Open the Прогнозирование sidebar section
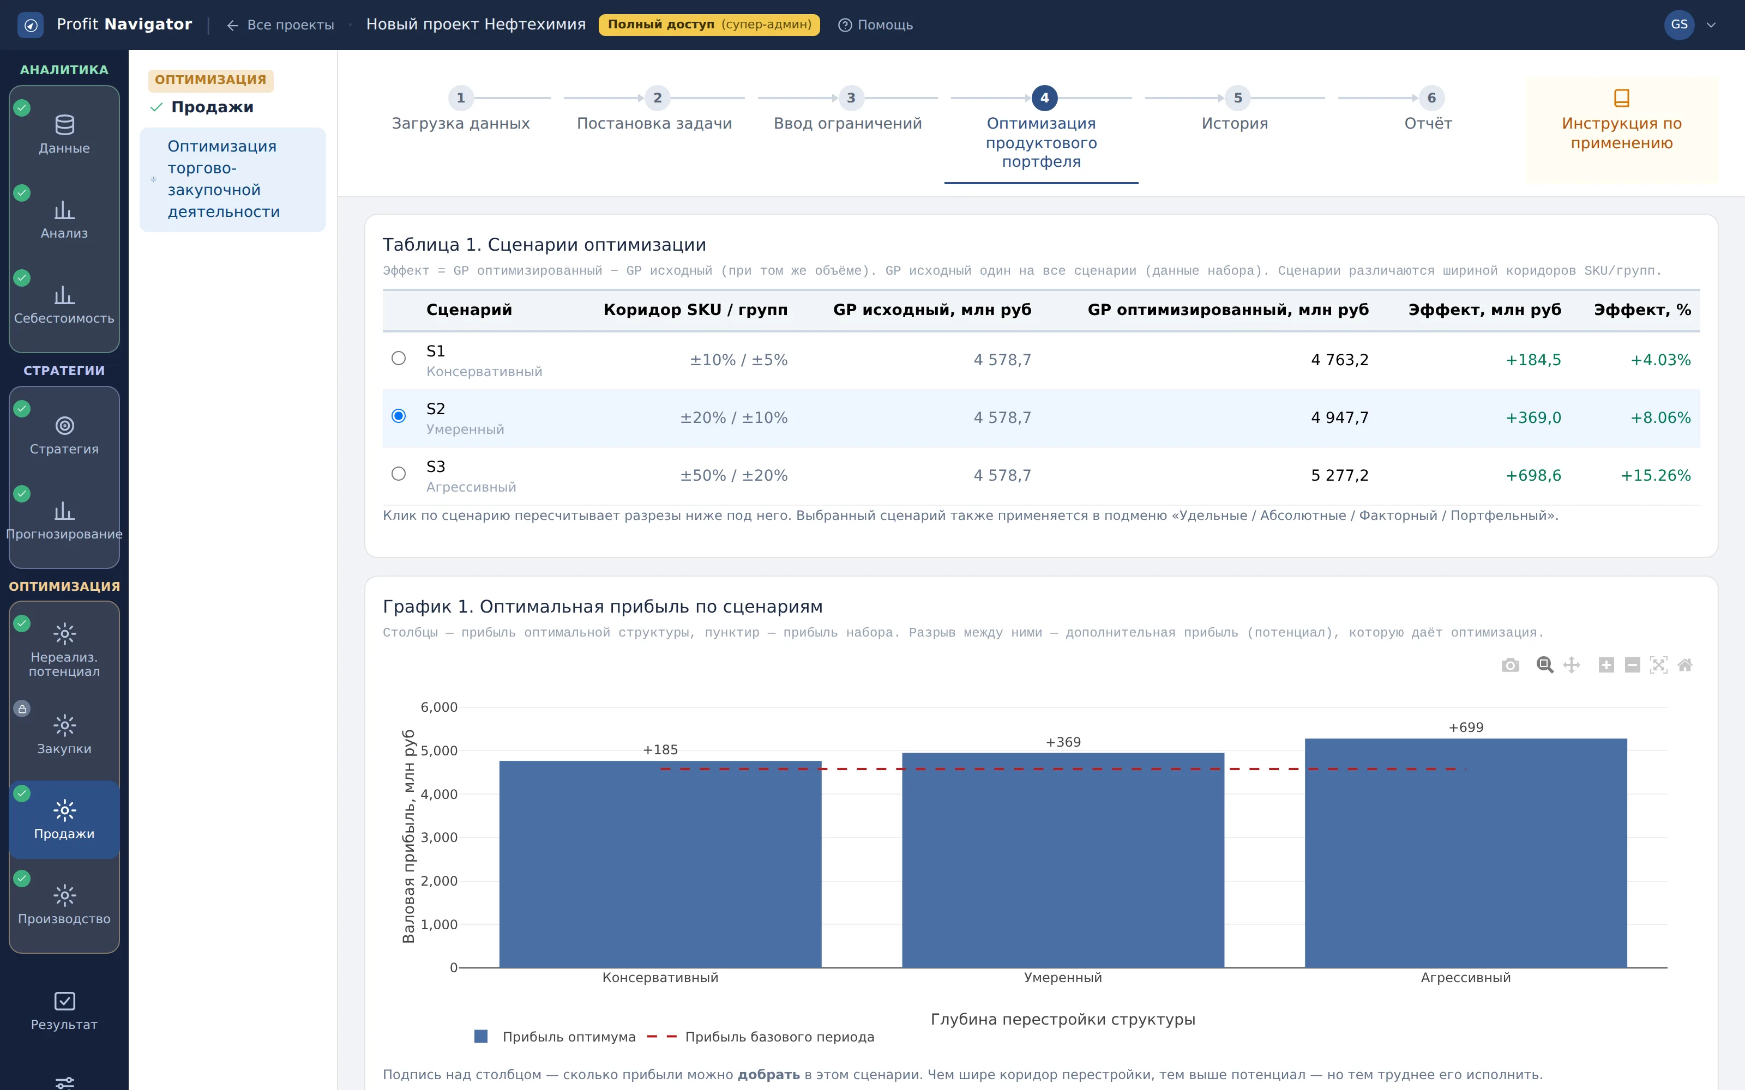This screenshot has height=1090, width=1745. click(x=64, y=521)
